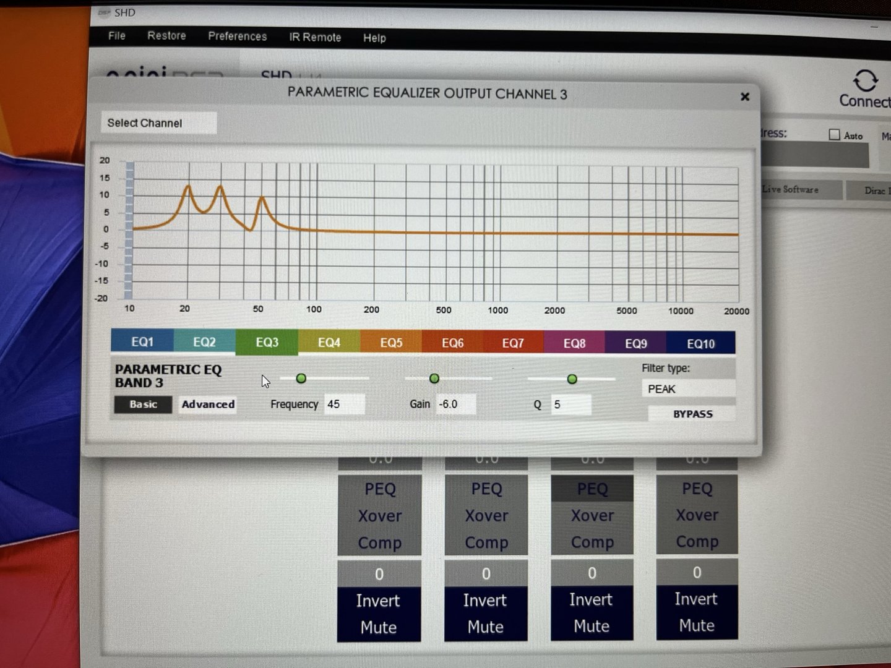
Task: Open Comp for output channel 4
Action: pos(697,542)
